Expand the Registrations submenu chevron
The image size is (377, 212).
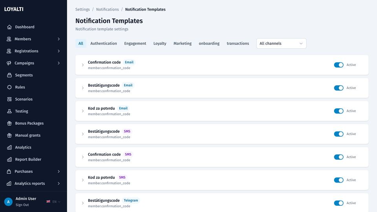[x=59, y=51]
